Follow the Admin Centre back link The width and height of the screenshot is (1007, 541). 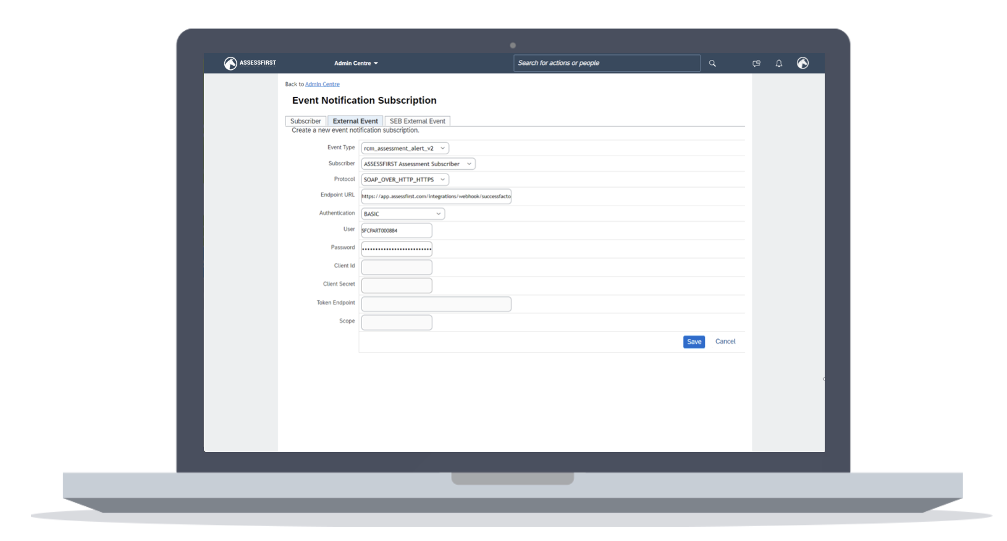(x=322, y=84)
